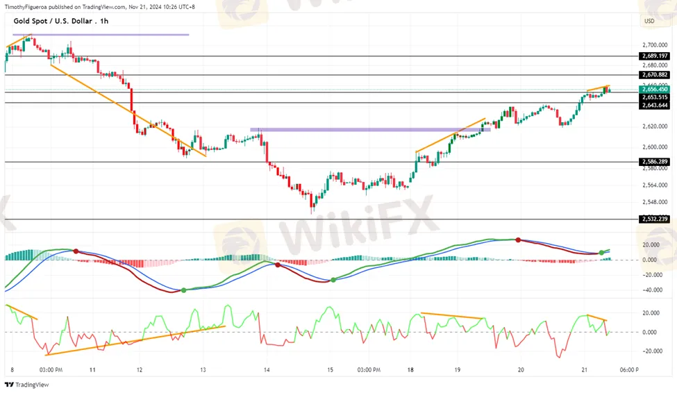The width and height of the screenshot is (677, 393).
Task: Click the 2,600.000 price axis value
Action: point(655,147)
